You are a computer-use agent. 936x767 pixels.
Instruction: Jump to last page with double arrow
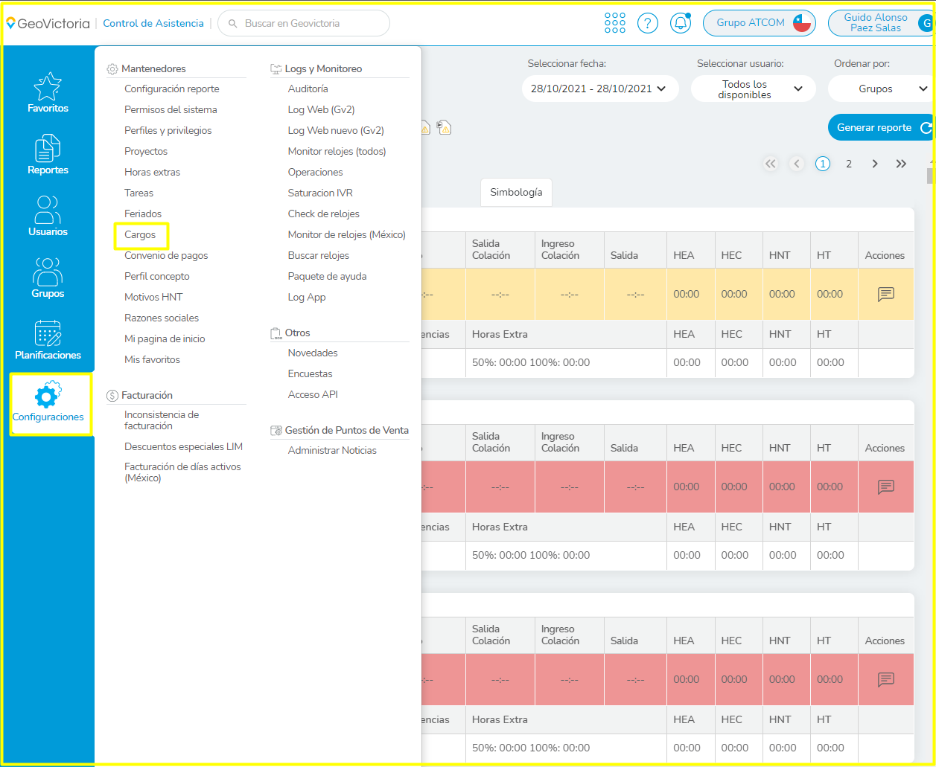901,164
